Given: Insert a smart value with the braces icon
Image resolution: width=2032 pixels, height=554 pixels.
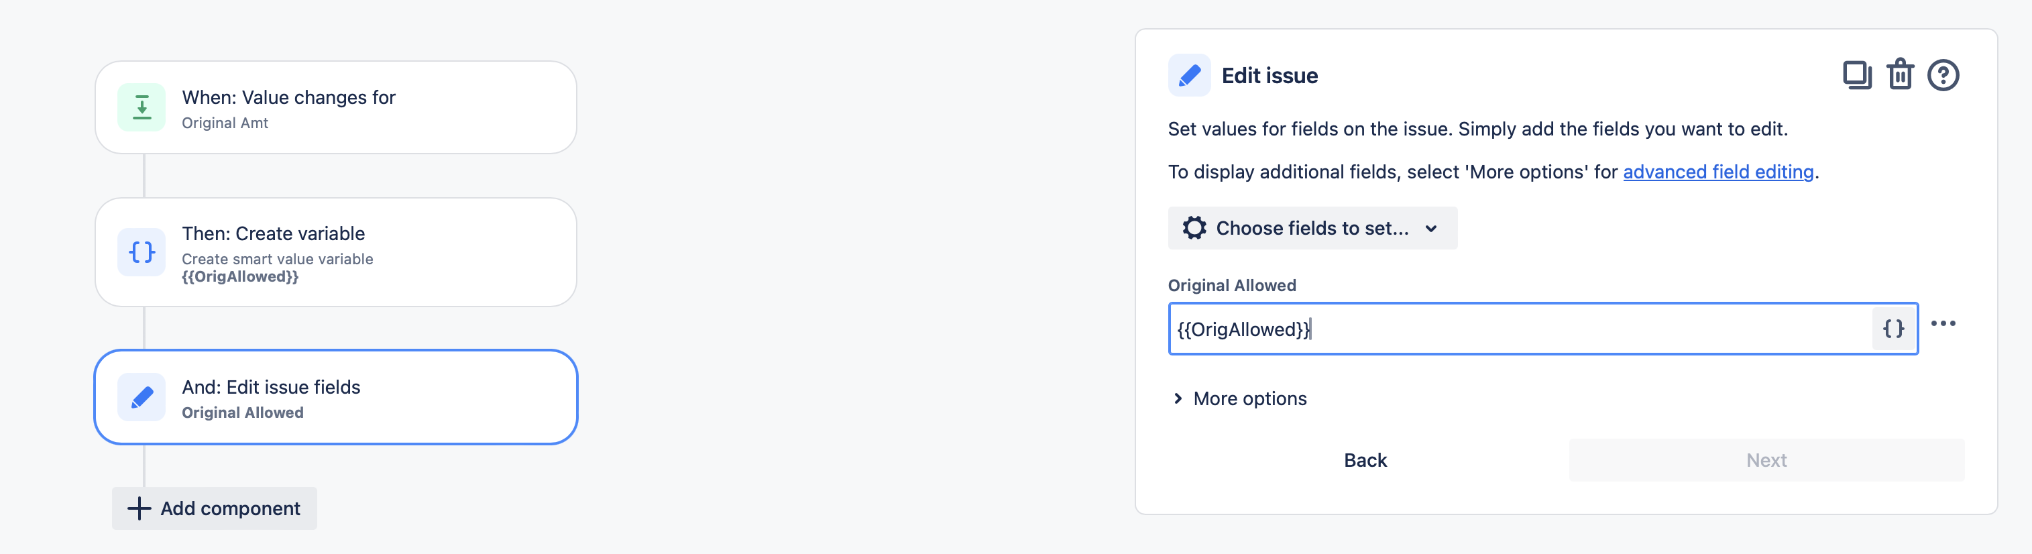Looking at the screenshot, I should tap(1893, 328).
